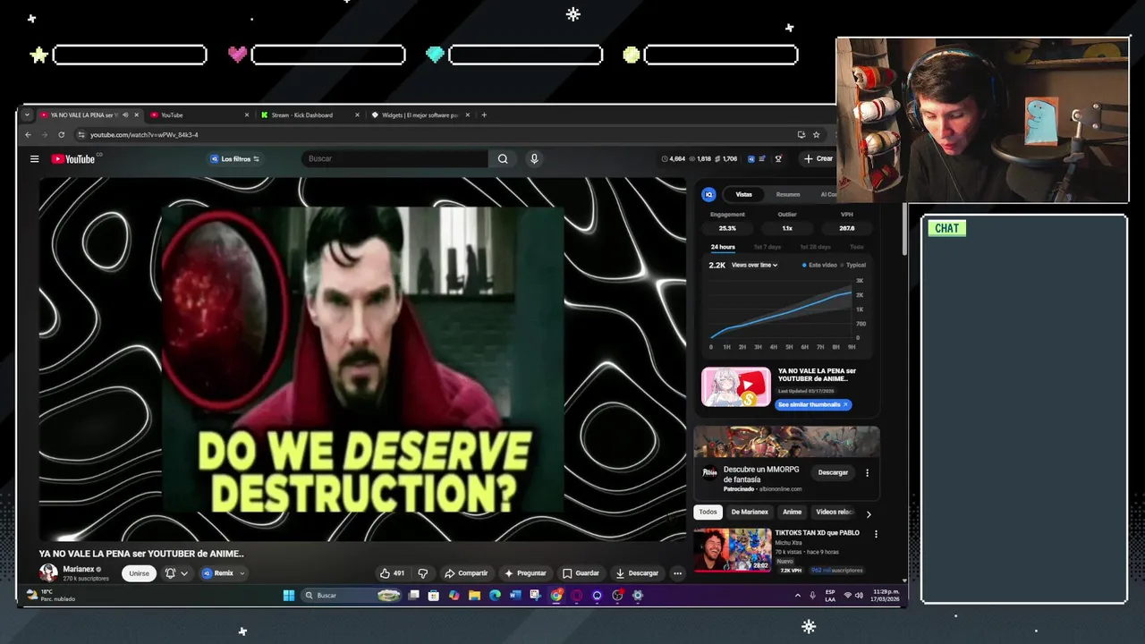Open the vidIQ logo in the side panel

point(708,194)
